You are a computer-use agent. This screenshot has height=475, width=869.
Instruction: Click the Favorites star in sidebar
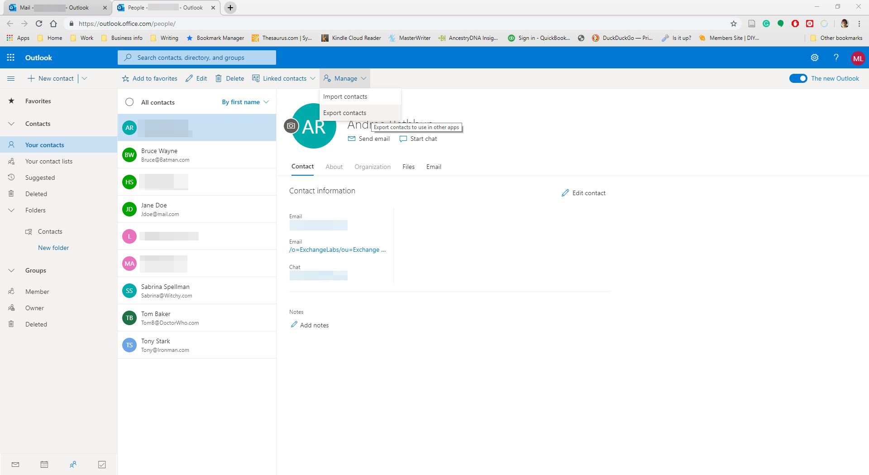click(11, 101)
